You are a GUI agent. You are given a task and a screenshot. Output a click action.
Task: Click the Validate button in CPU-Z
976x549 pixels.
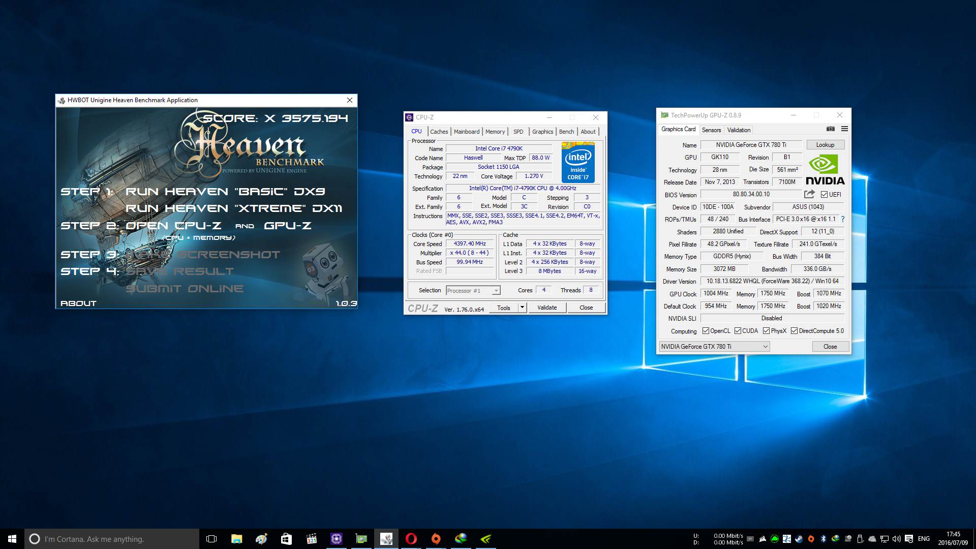(x=547, y=308)
